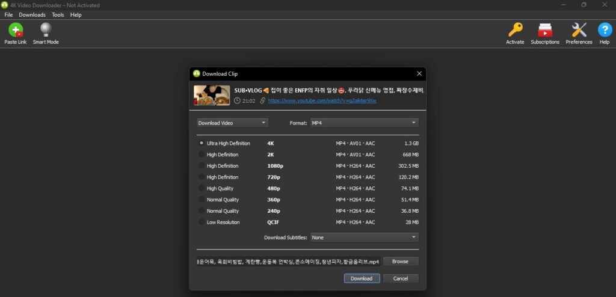This screenshot has height=297, width=616.
Task: Open the YouTube video URL link
Action: point(322,101)
